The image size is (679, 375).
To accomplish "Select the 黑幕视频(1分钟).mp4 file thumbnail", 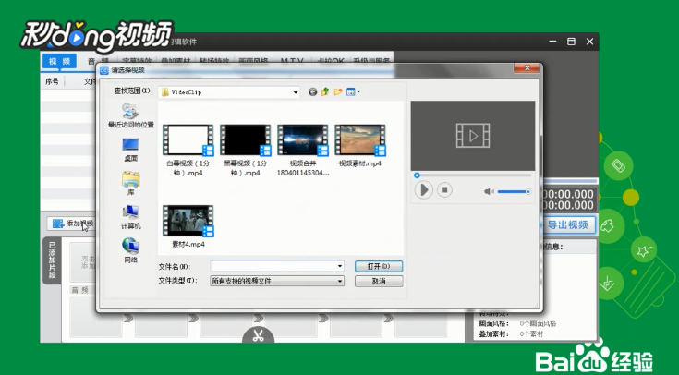I will pyautogui.click(x=245, y=140).
